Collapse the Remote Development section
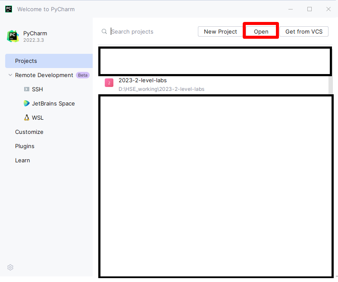338x282 pixels. coord(10,75)
